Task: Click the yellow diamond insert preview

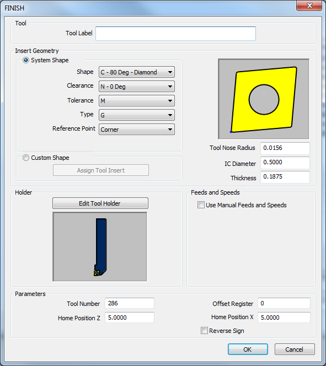Action: 264,99
